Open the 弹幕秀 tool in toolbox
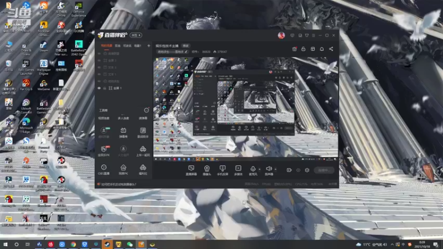The height and width of the screenshot is (249, 443). (x=123, y=132)
